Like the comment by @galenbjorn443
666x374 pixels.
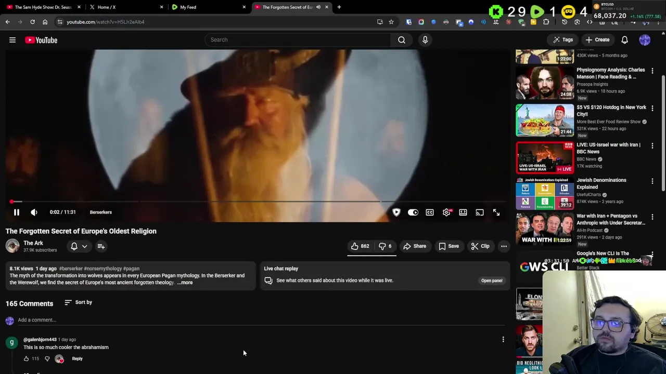(x=26, y=358)
